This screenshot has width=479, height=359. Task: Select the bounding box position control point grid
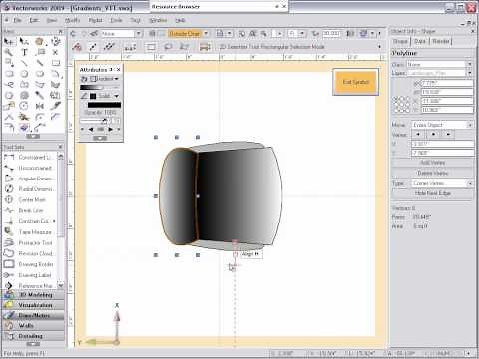(x=401, y=105)
